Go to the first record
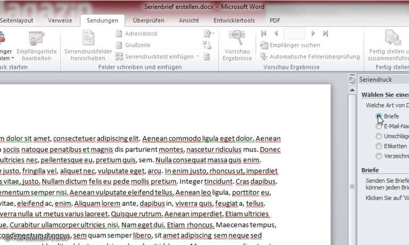The width and height of the screenshot is (409, 245). [263, 33]
